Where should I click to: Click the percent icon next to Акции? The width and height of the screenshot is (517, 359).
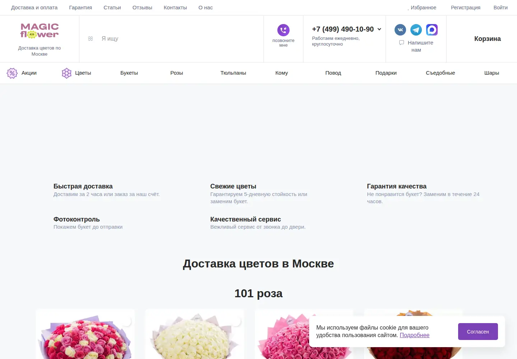(12, 73)
